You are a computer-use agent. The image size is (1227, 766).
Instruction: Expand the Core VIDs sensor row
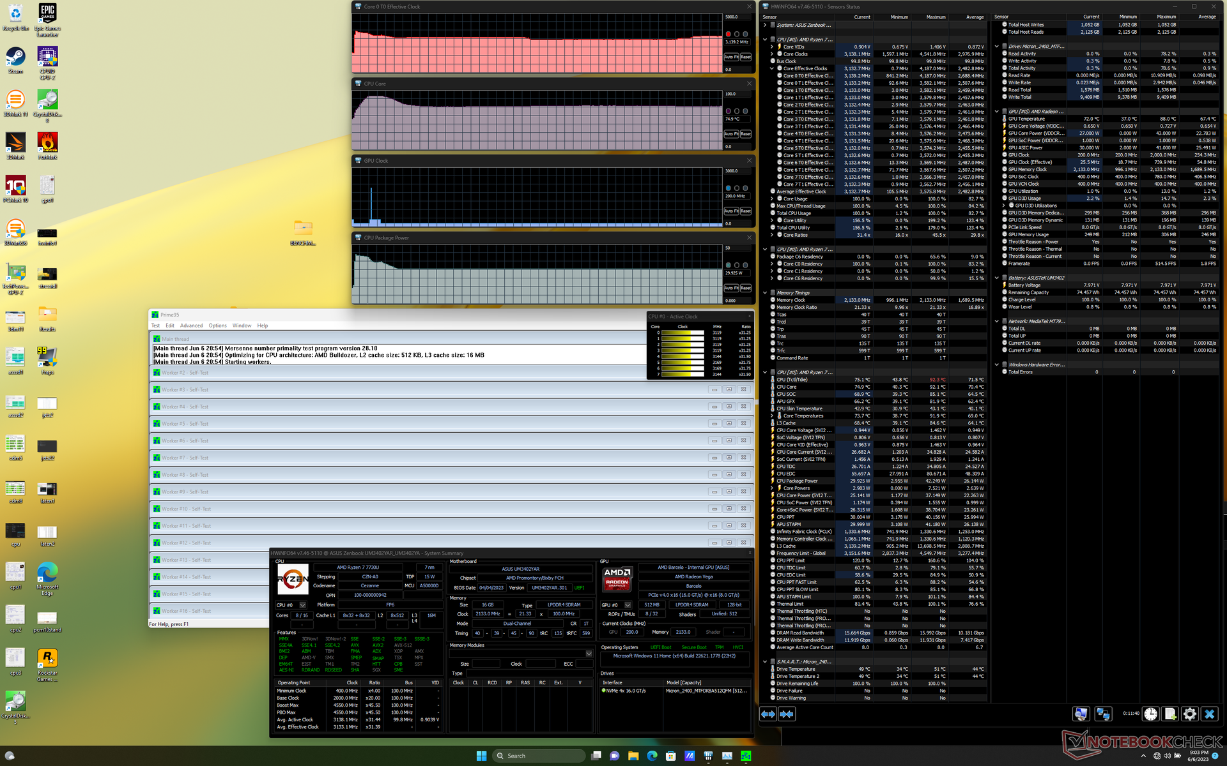(772, 47)
